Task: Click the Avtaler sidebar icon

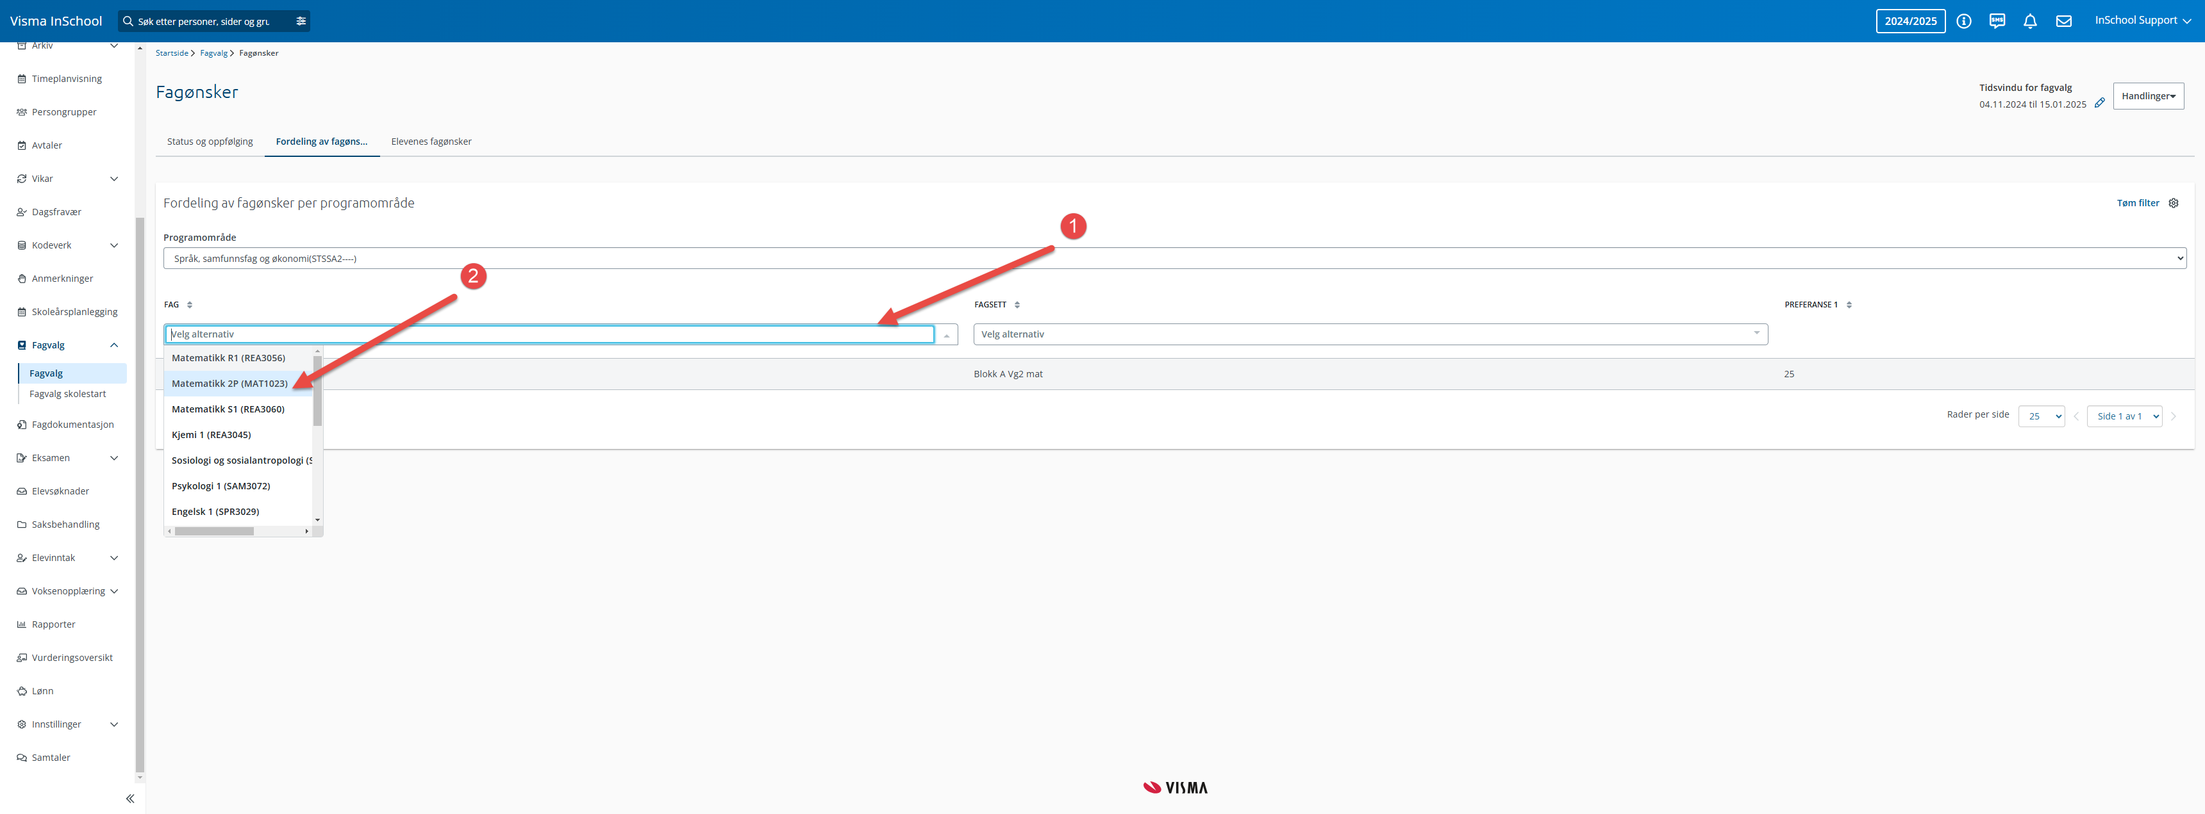Action: [x=21, y=145]
